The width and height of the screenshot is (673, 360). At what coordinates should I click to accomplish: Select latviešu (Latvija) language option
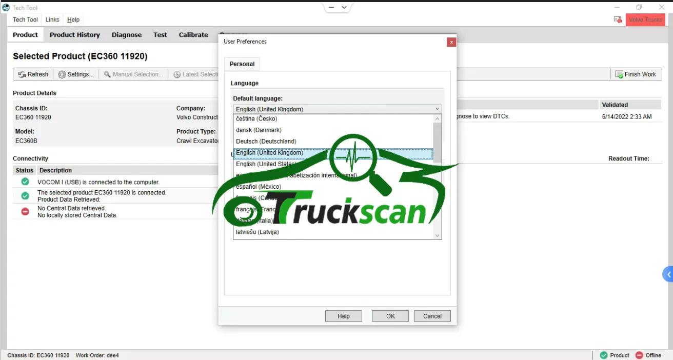tap(333, 232)
